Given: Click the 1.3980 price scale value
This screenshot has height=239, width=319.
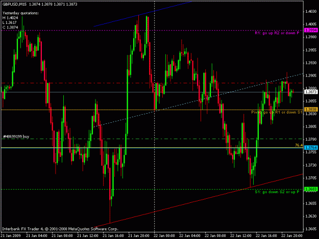Looking at the screenshot, I should pos(311,37).
